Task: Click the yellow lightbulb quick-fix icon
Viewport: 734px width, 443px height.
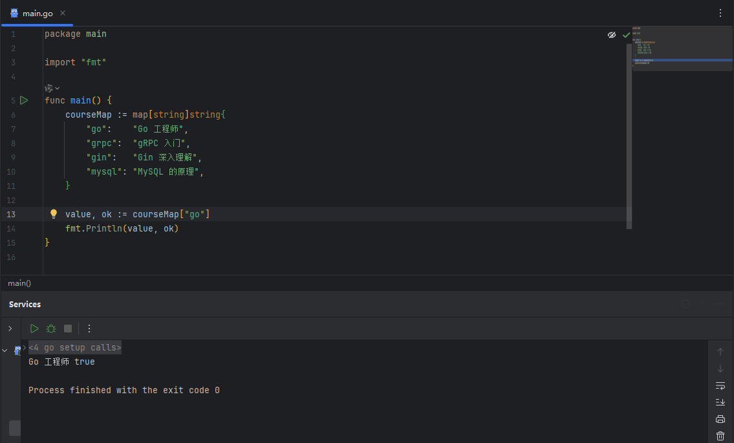Action: tap(54, 214)
